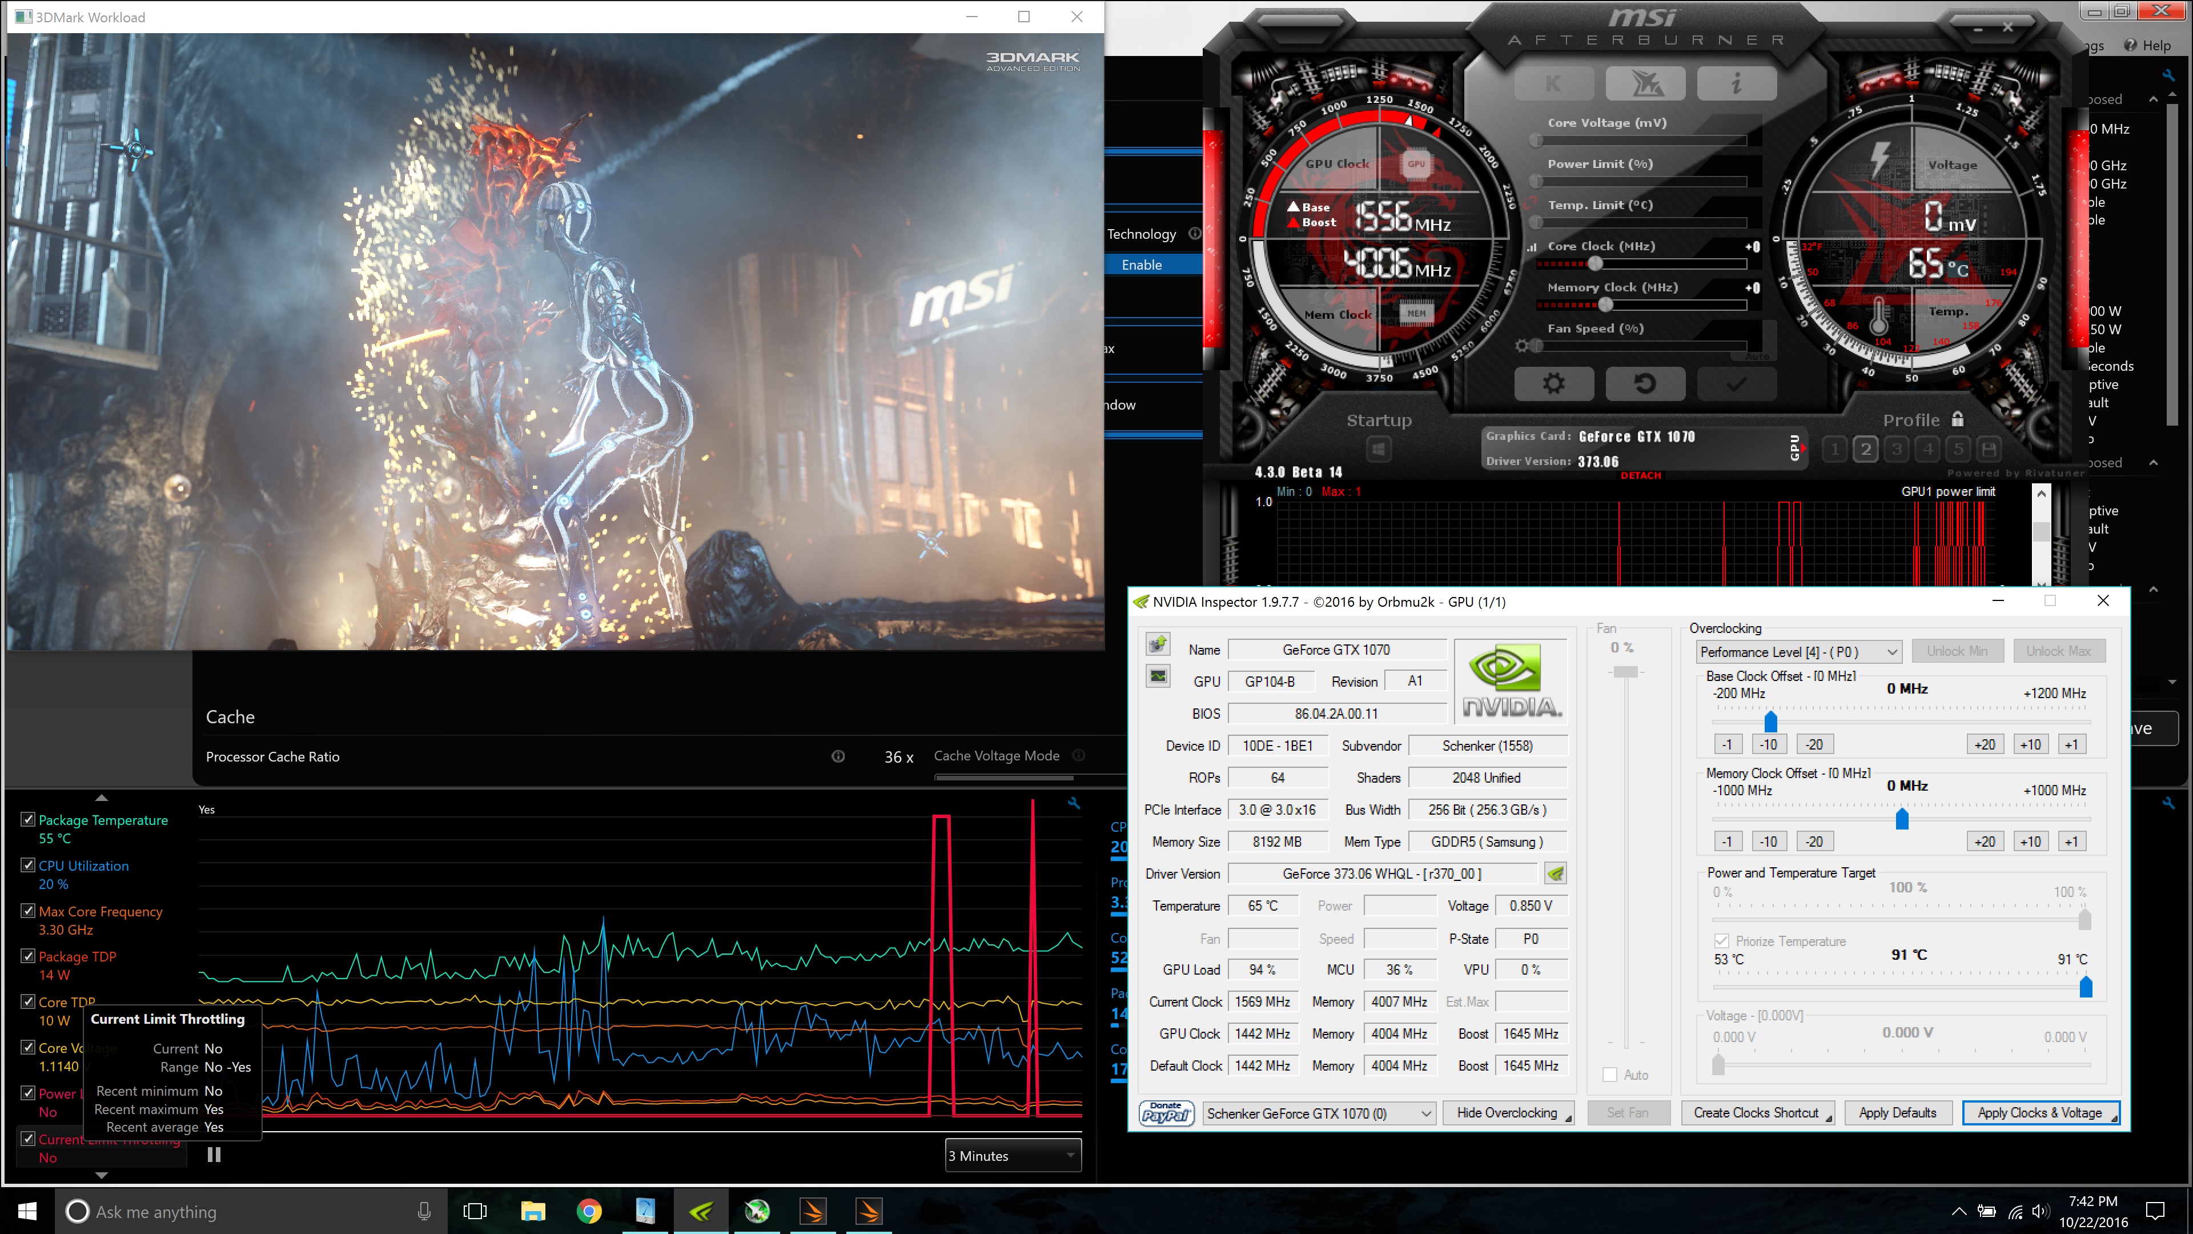Open Windows Start menu
The height and width of the screenshot is (1234, 2193).
[27, 1211]
